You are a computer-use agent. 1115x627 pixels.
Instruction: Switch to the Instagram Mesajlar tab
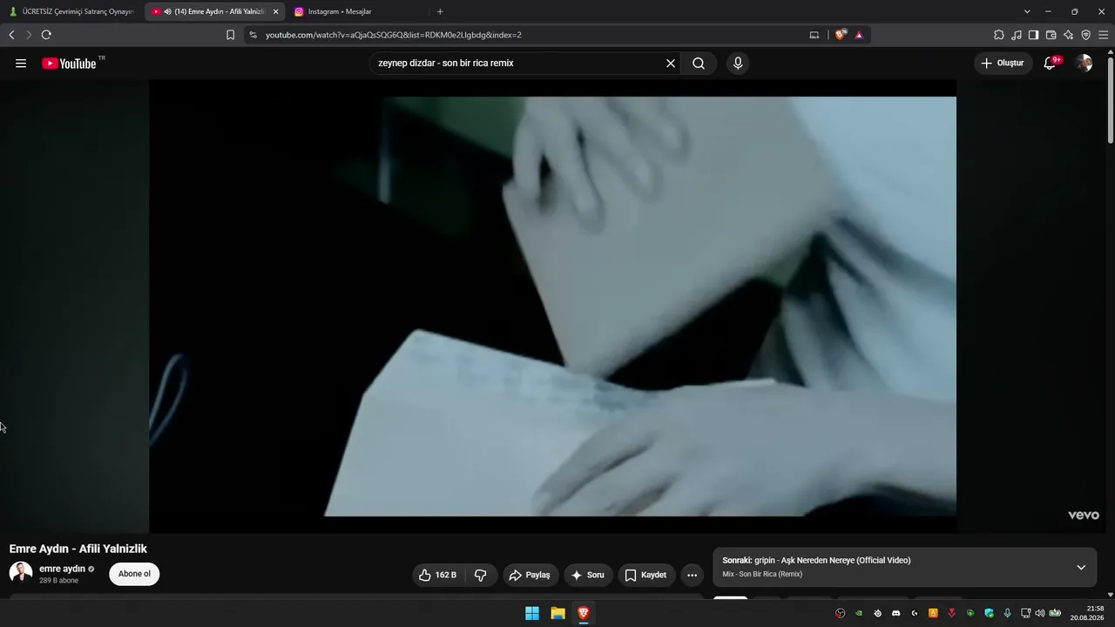(357, 11)
